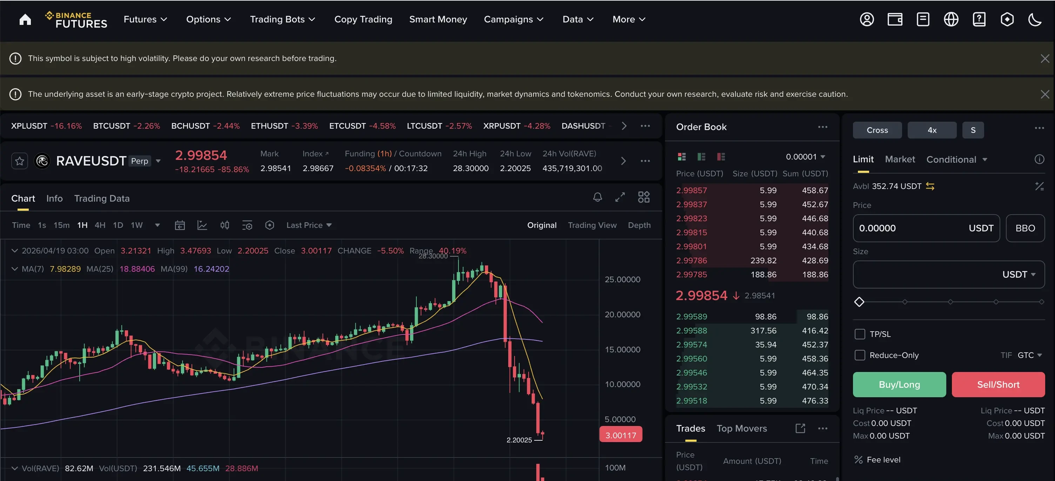
Task: Collapse the OHLC candle info row
Action: (x=15, y=251)
